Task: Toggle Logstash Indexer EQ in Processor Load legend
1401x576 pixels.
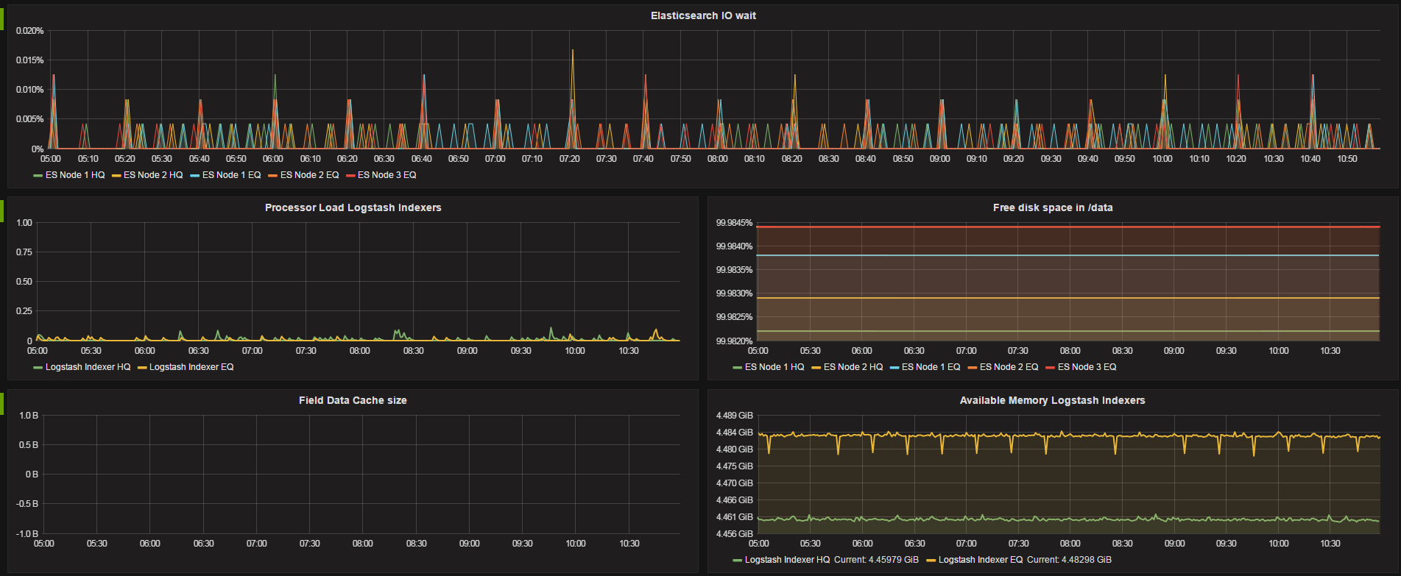Action: 191,367
